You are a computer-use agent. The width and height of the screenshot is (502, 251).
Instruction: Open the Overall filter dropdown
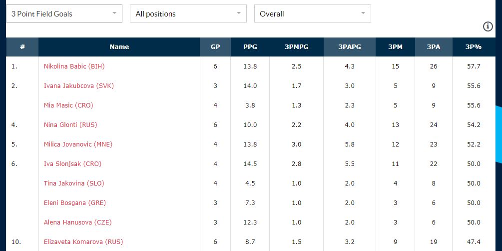(312, 14)
